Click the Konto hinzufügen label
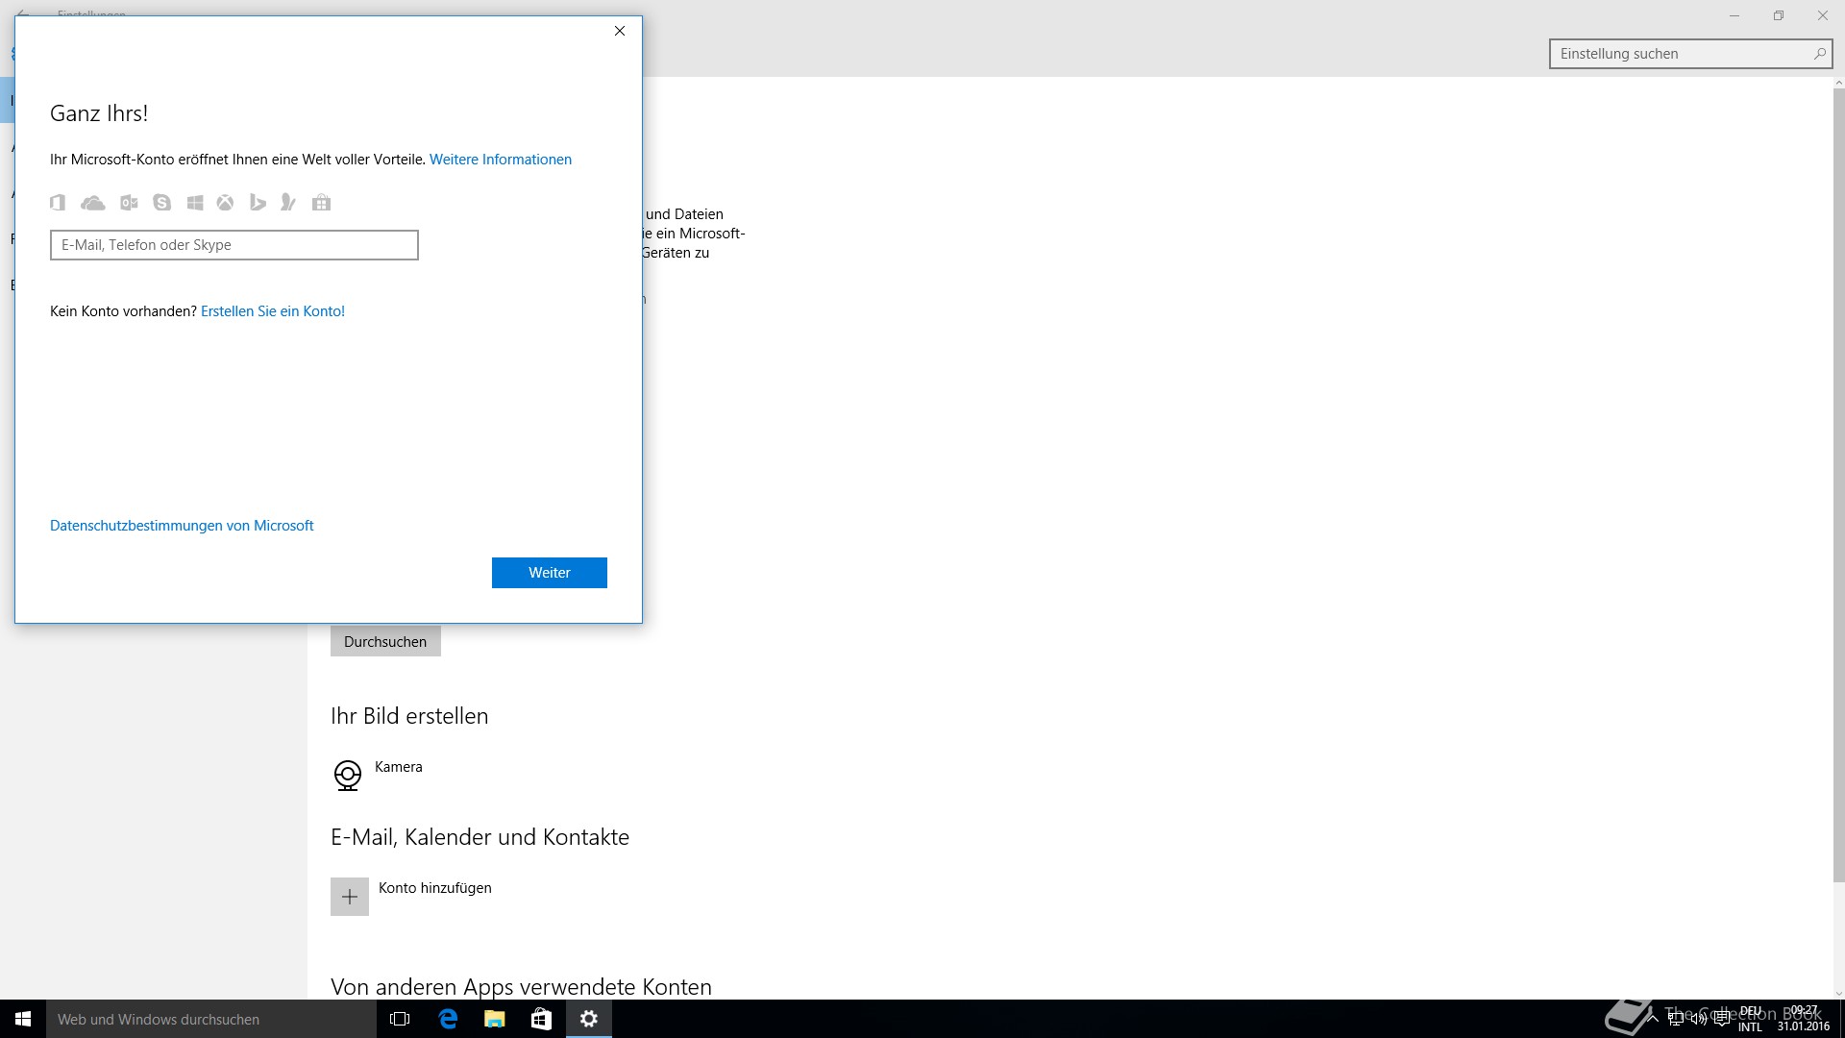Viewport: 1845px width, 1038px height. pos(435,888)
